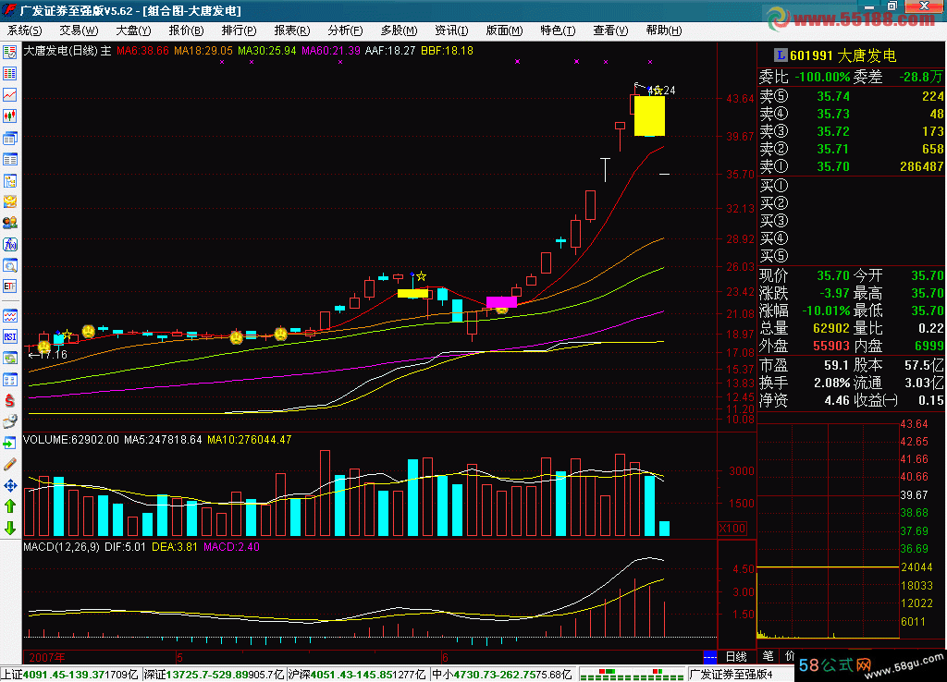Click the yellow star marker near 5 月 peak
This screenshot has height=682, width=947.
pyautogui.click(x=421, y=276)
